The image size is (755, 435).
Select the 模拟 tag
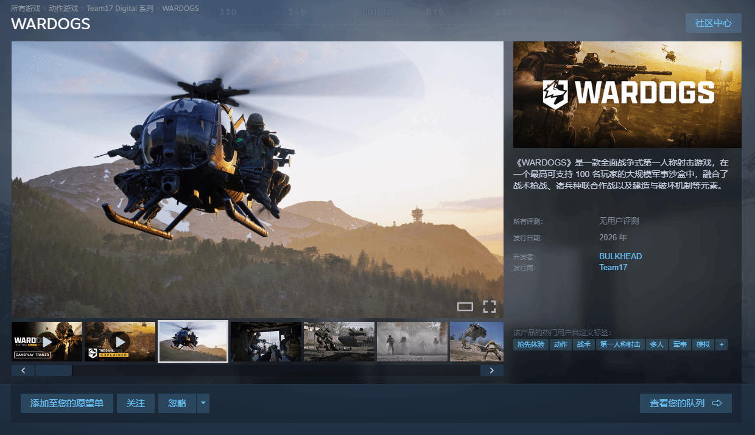click(703, 344)
